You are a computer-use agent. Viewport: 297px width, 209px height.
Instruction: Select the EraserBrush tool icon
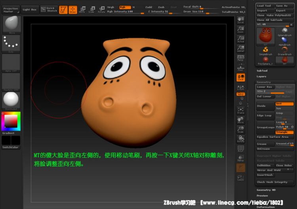pos(284,51)
